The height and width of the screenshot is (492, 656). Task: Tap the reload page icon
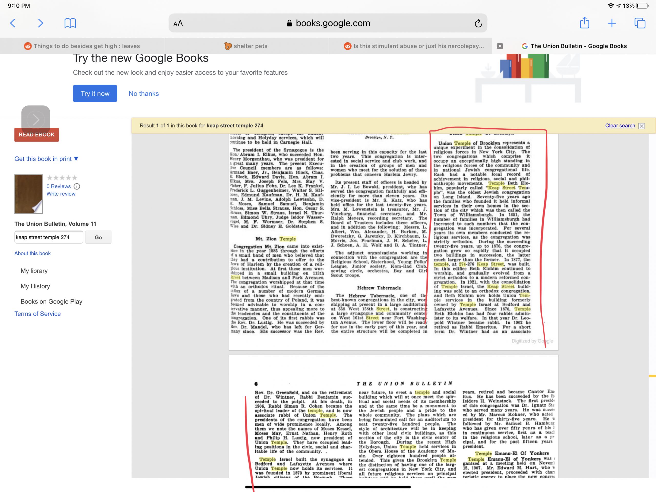pos(478,23)
